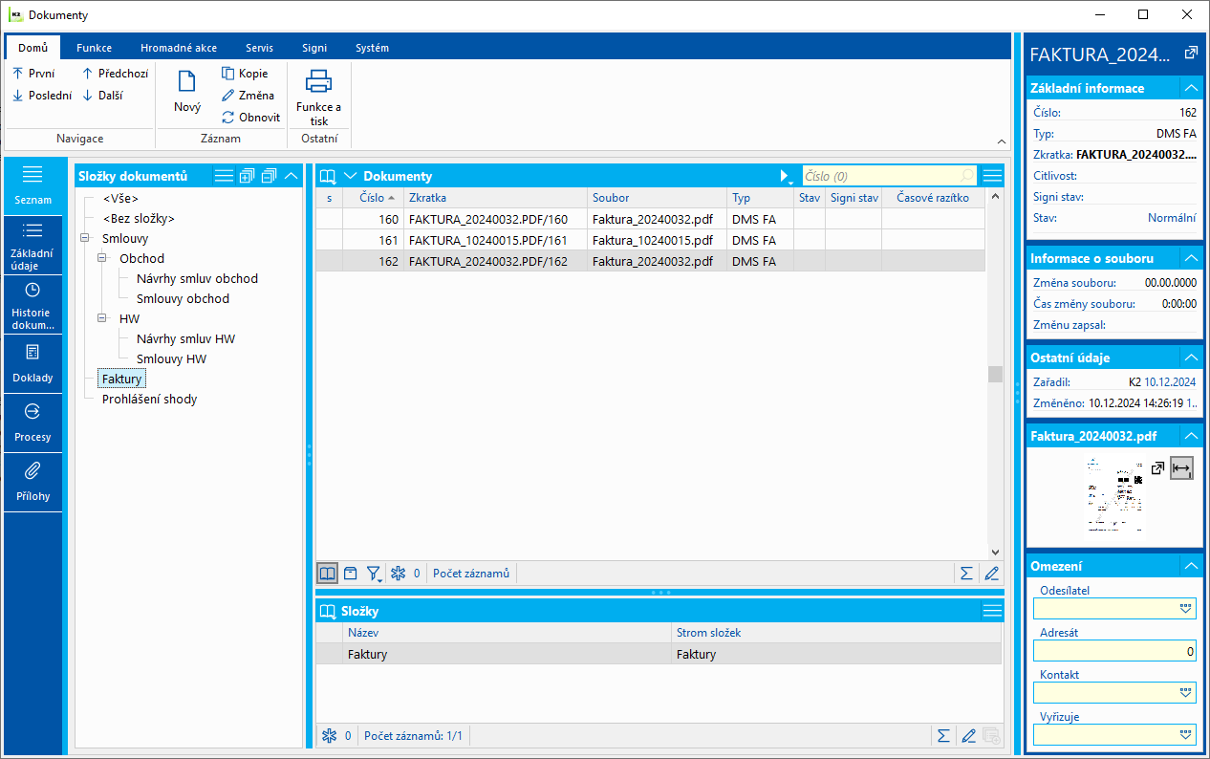Expand the Dokumenty header chevron
The width and height of the screenshot is (1210, 759).
350,176
